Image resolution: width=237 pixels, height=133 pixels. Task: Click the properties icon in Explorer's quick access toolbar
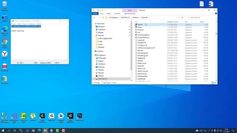click(x=98, y=10)
